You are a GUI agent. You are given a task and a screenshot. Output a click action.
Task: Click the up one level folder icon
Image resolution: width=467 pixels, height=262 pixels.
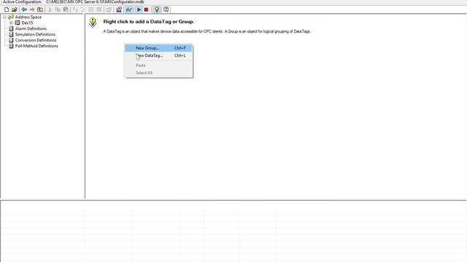point(40,9)
